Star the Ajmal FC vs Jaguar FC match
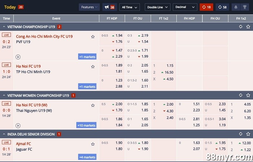 point(93,144)
